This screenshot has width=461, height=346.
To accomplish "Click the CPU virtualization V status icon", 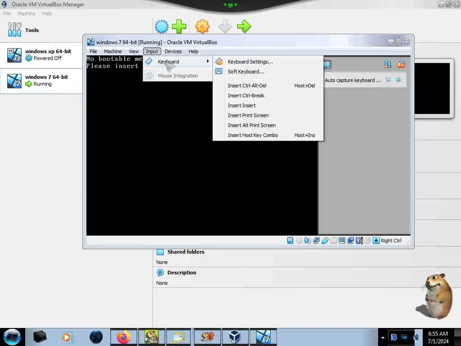I will 359,241.
